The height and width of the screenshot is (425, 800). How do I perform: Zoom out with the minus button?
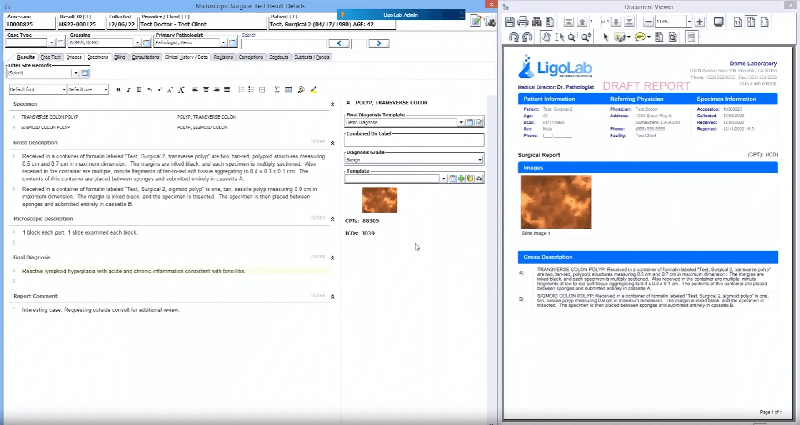[648, 22]
